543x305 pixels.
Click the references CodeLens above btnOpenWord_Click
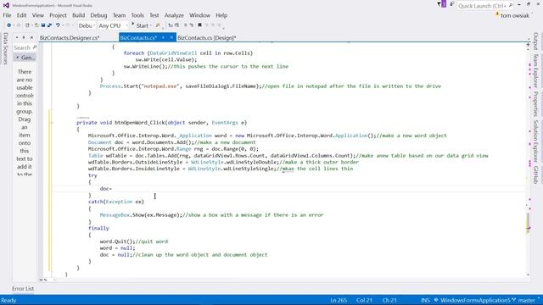point(83,118)
